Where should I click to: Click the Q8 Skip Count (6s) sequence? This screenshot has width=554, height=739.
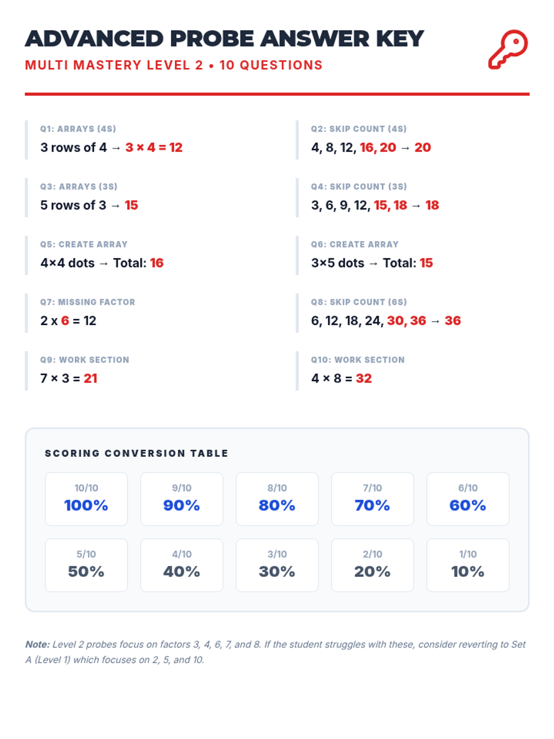pos(386,321)
